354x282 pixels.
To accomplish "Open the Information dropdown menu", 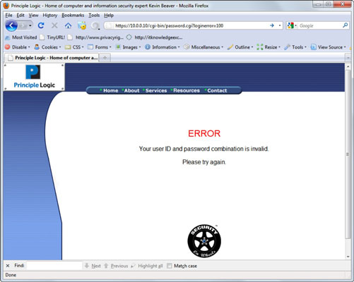I will (x=163, y=47).
